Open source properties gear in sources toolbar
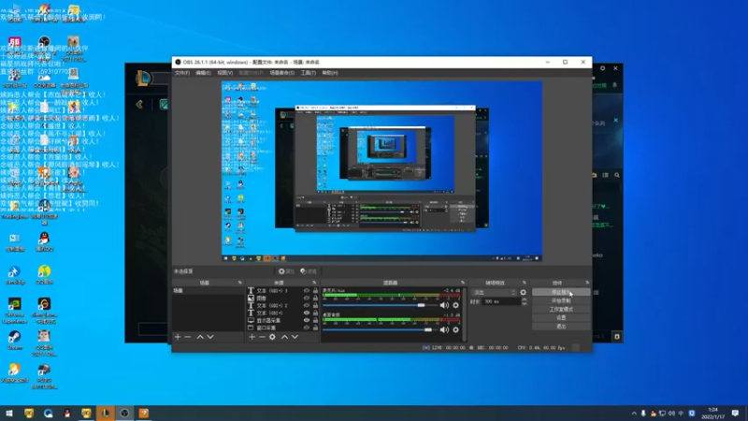 click(272, 337)
